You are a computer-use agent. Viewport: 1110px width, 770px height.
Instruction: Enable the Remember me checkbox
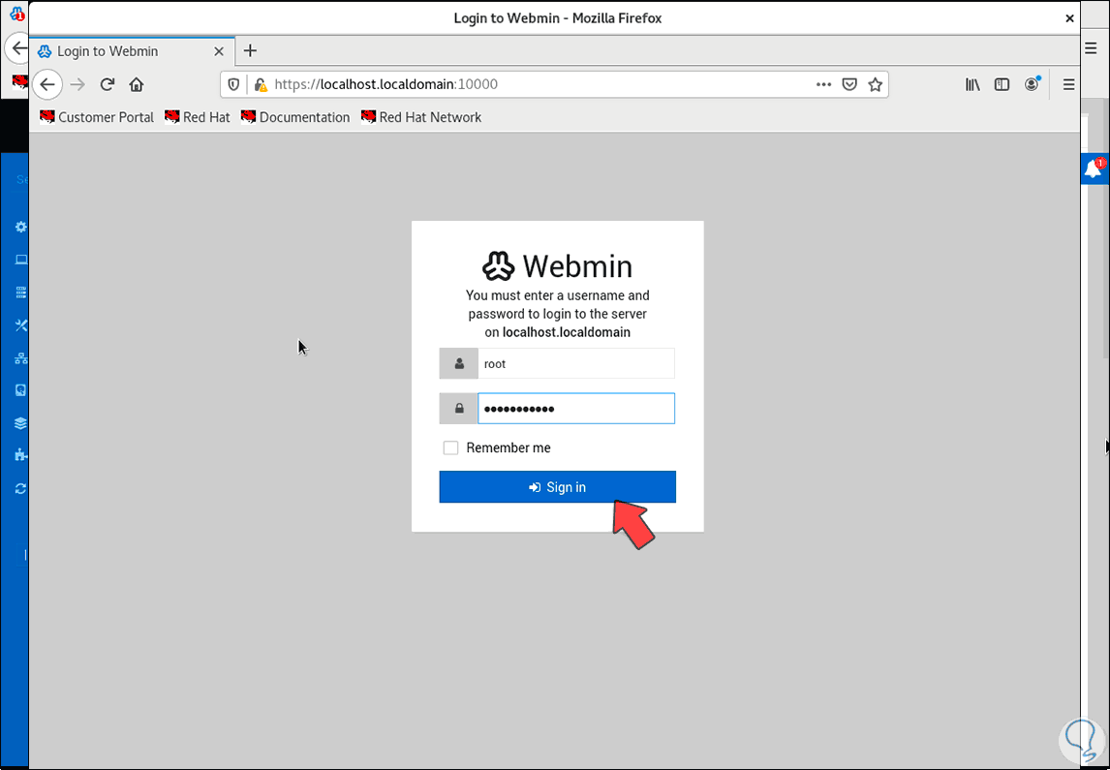[450, 448]
